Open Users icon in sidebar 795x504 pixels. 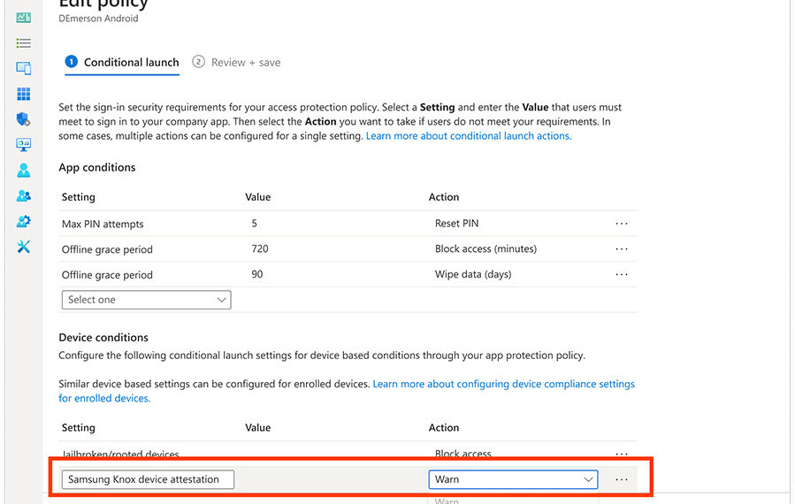click(23, 170)
